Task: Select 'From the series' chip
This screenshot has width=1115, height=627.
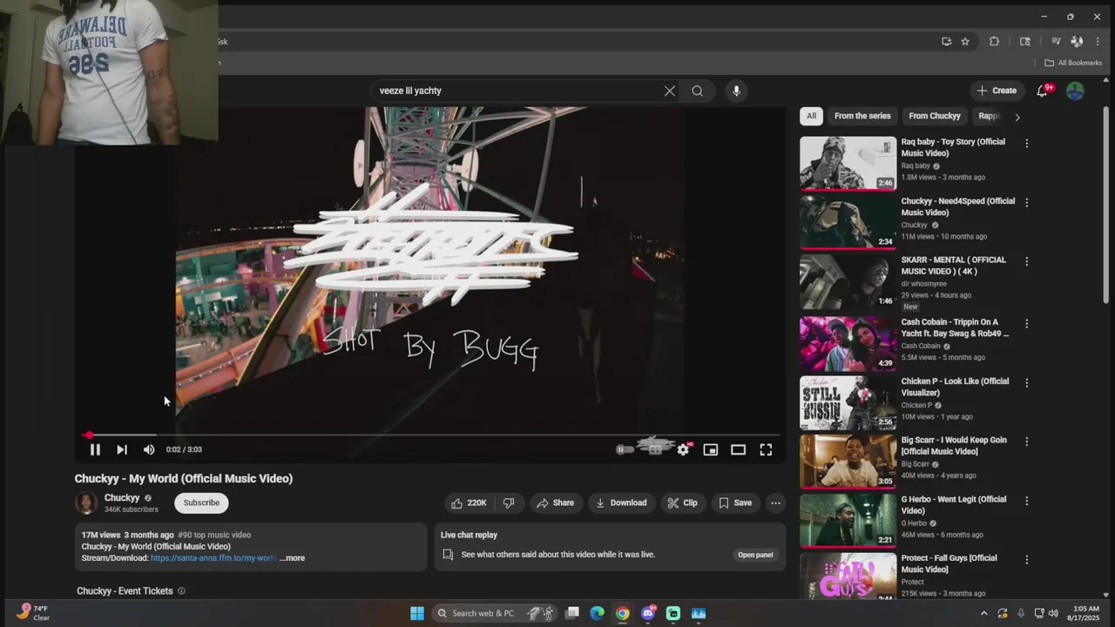Action: pos(862,116)
